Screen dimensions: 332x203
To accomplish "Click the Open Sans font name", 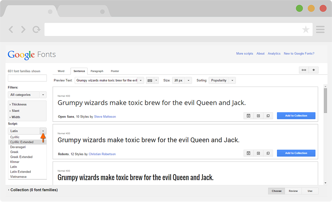I will [66, 117].
